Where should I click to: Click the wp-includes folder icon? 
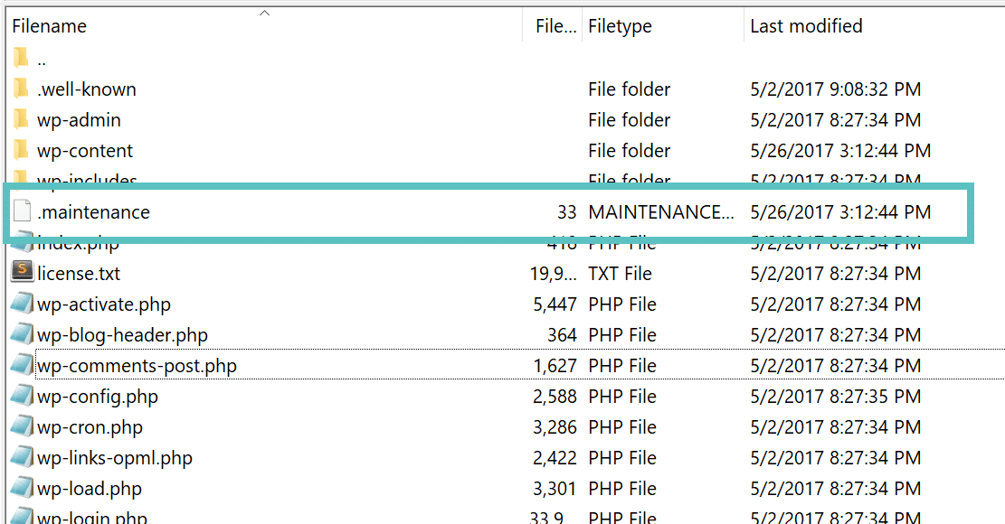point(21,179)
